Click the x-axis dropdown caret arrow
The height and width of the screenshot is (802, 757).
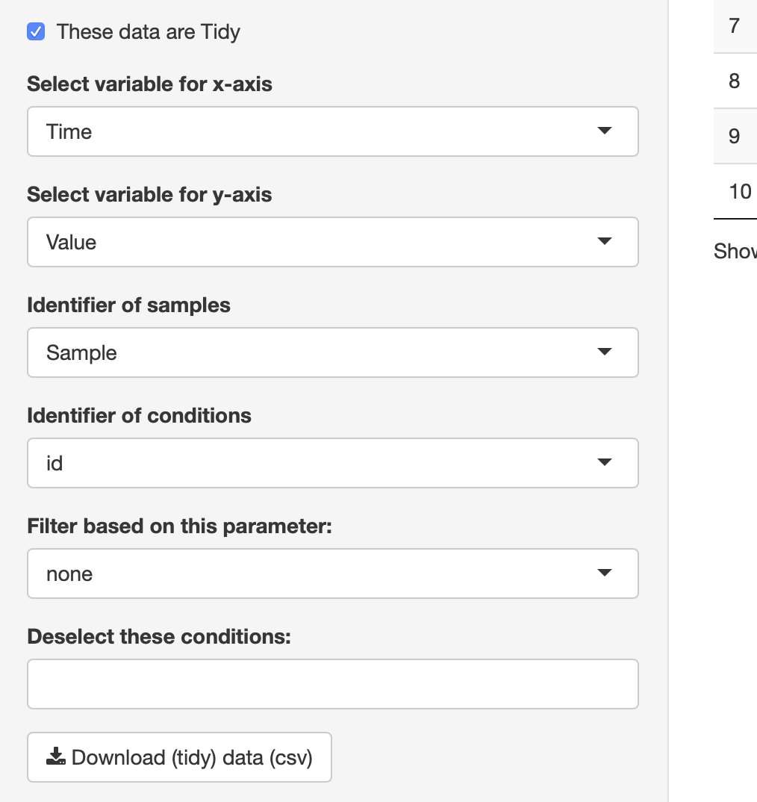point(605,131)
